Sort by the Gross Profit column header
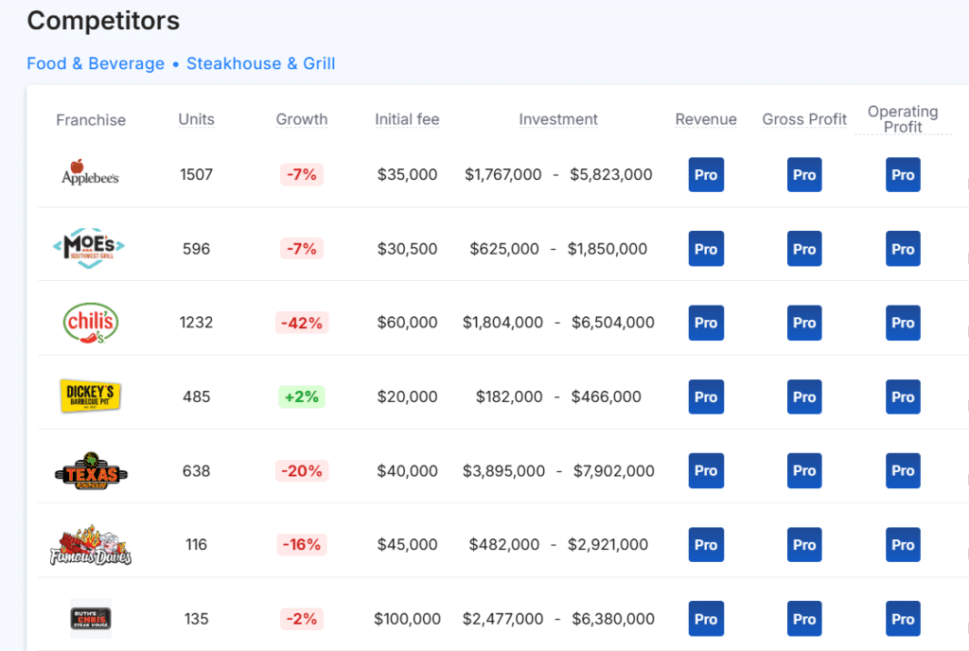 pyautogui.click(x=804, y=119)
